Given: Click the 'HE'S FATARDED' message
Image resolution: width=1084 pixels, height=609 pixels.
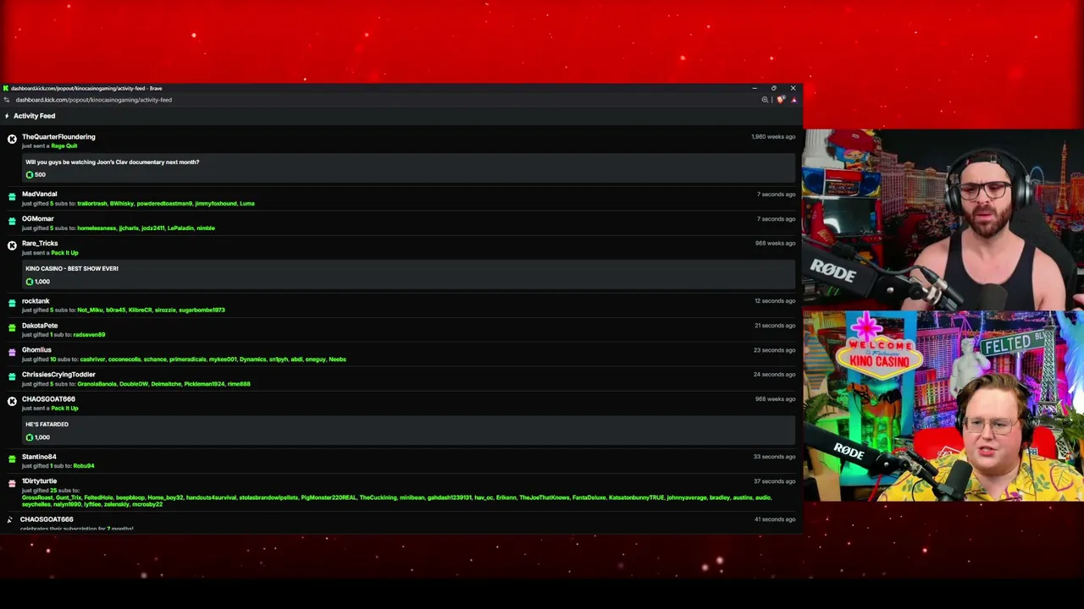Looking at the screenshot, I should coord(47,425).
